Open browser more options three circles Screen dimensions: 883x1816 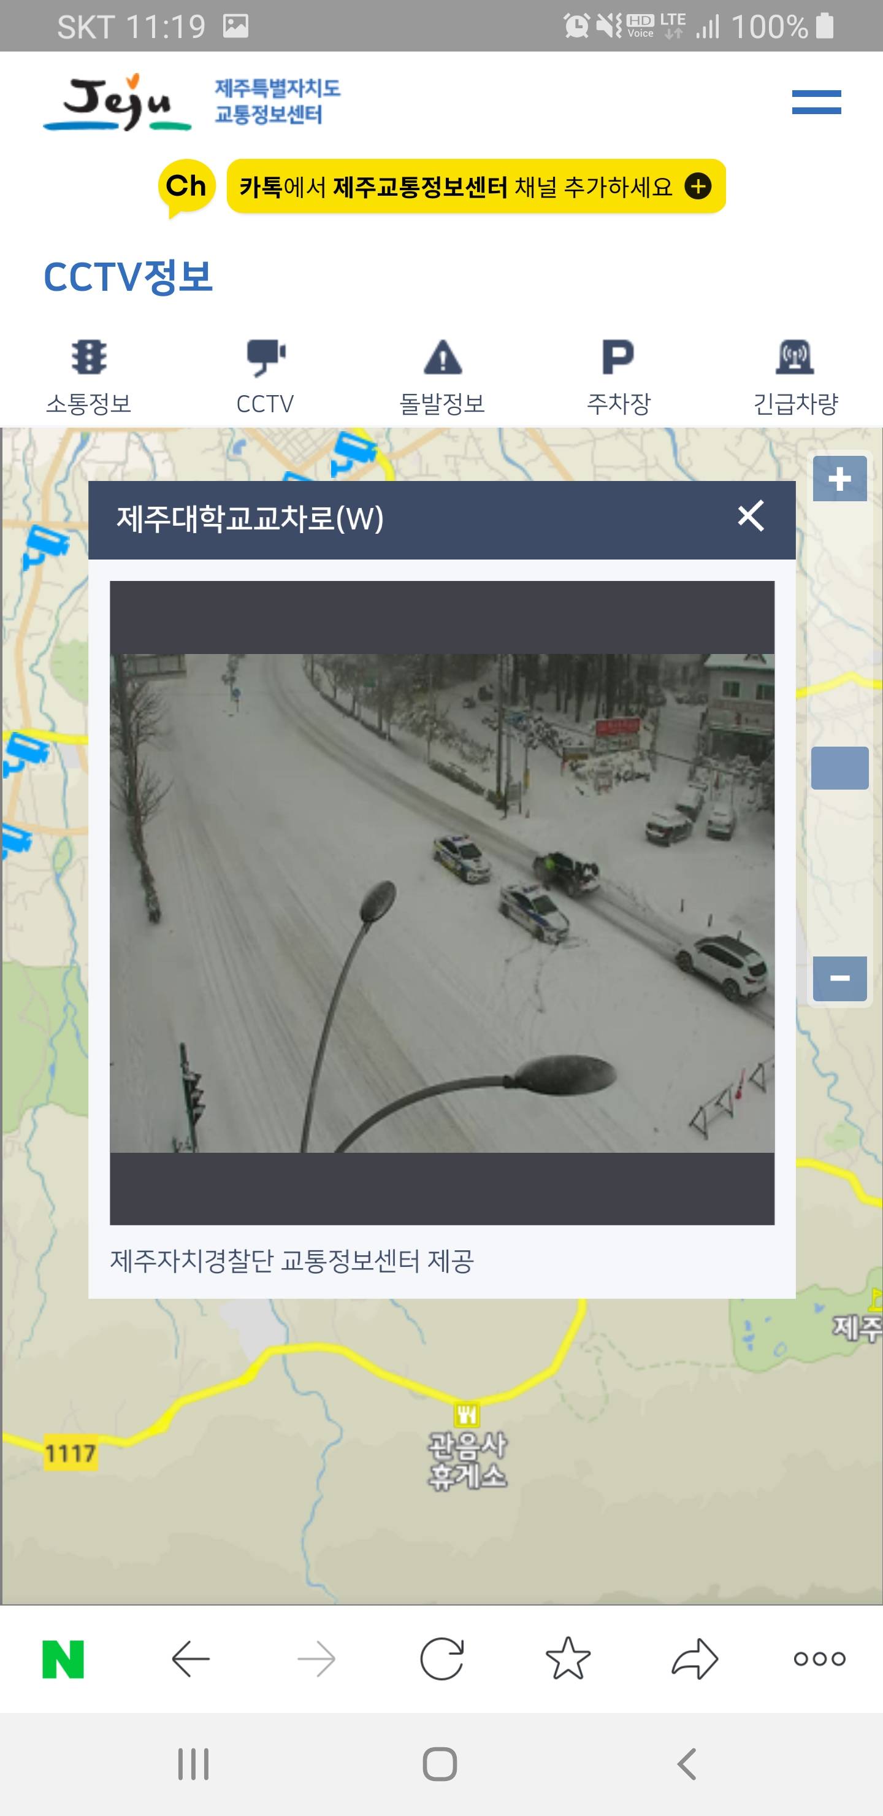(820, 1659)
